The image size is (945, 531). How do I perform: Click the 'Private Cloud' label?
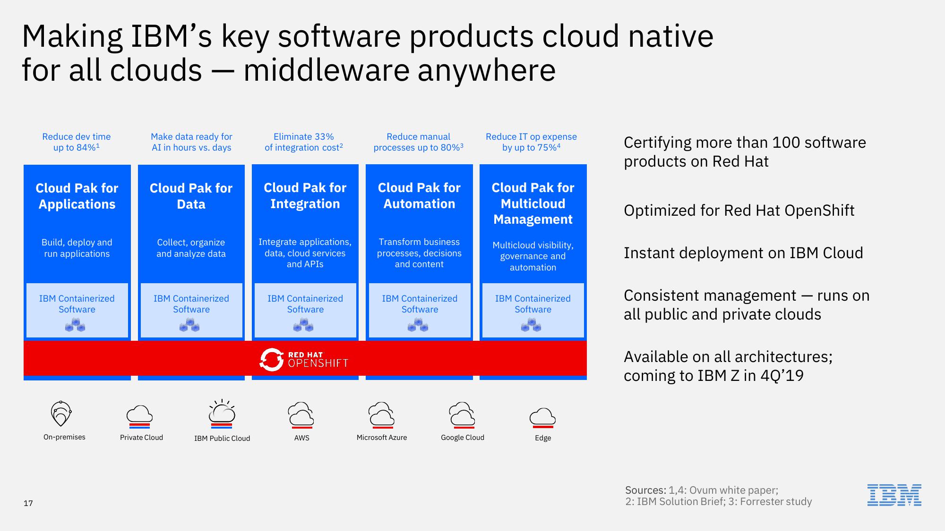[141, 438]
